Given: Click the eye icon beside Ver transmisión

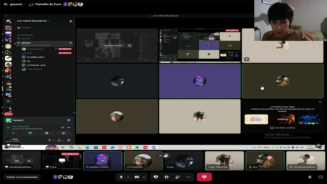Looking at the screenshot, I should (130, 45).
